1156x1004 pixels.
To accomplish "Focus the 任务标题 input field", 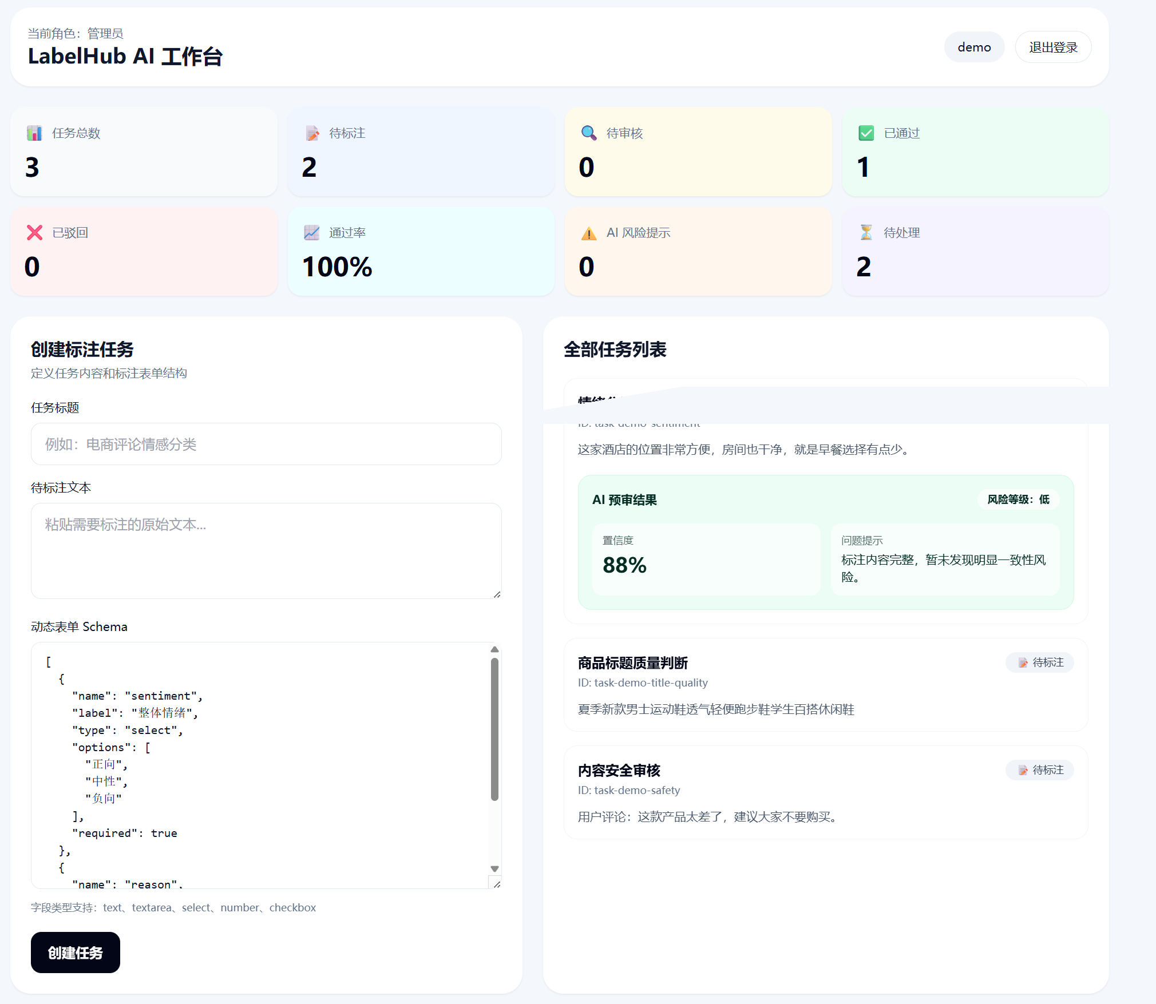I will pos(266,444).
